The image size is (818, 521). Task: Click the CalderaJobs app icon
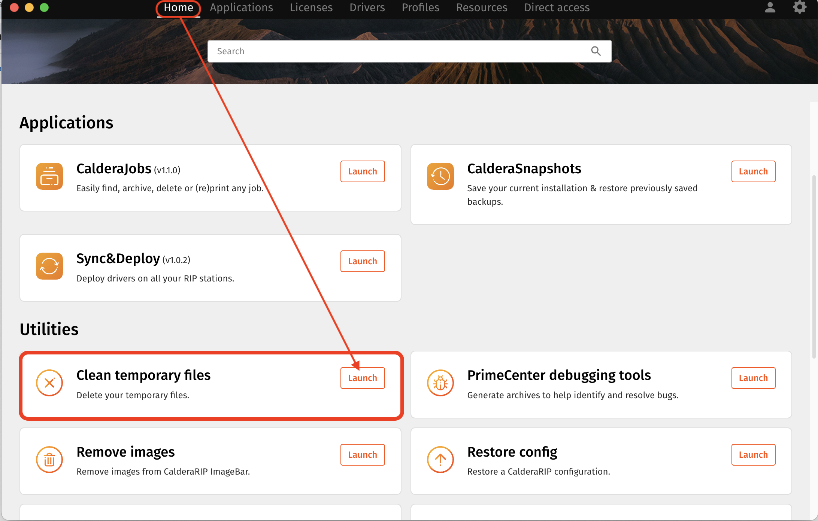tap(49, 176)
